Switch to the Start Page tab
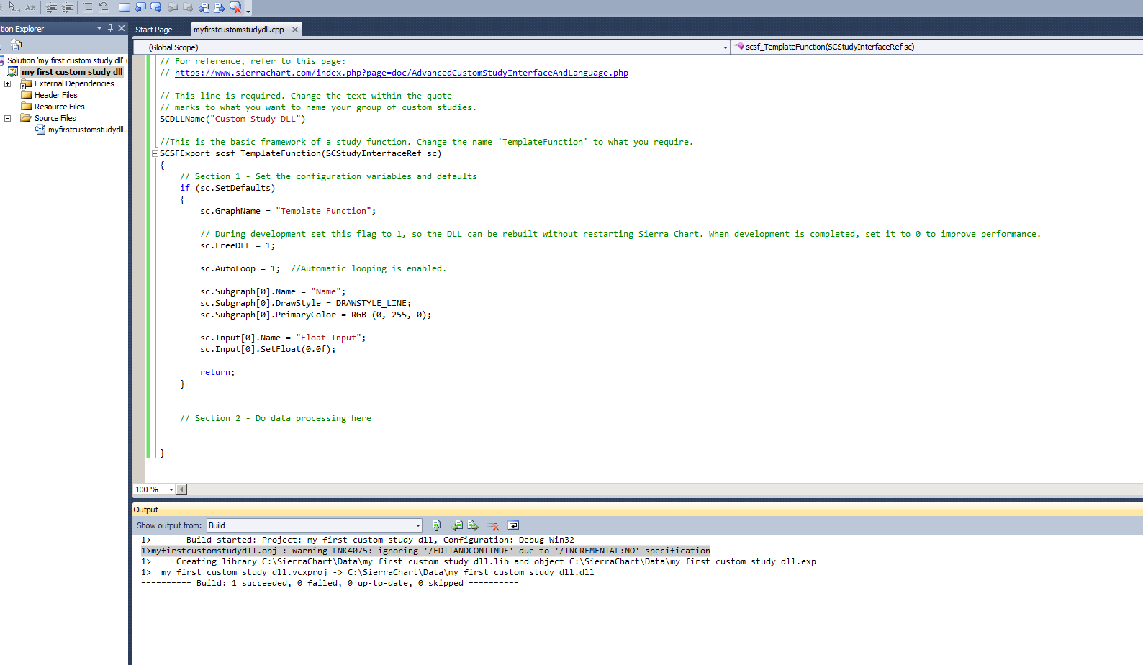Screen dimensions: 1143x665 [x=154, y=30]
